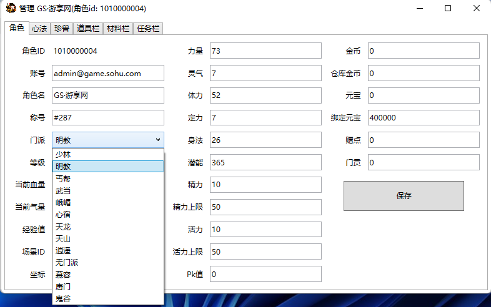Viewport: 491px width, 307px height.
Task: Click the app icon in the title bar
Action: [x=11, y=9]
